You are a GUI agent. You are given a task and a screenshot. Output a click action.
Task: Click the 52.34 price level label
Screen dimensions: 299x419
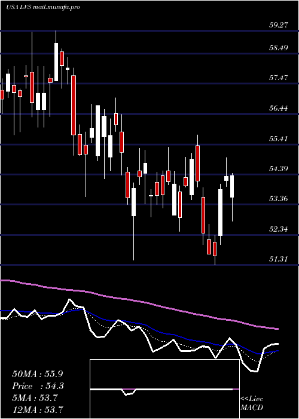pyautogui.click(x=278, y=229)
